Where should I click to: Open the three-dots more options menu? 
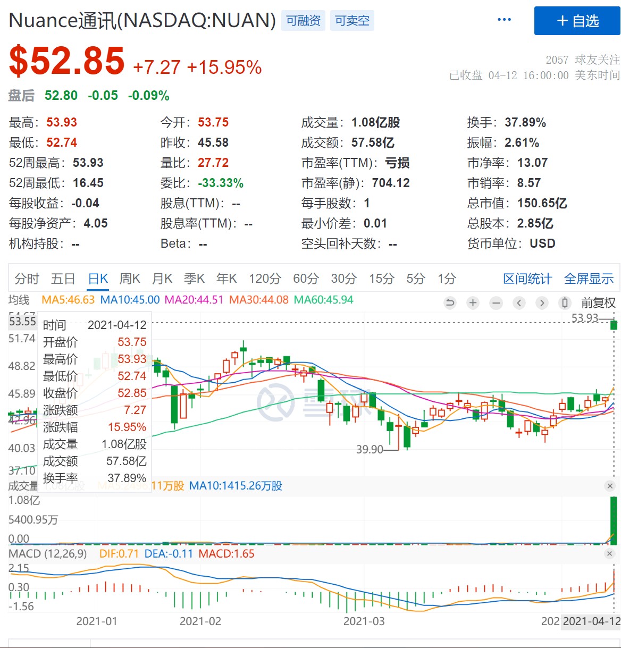coord(503,20)
